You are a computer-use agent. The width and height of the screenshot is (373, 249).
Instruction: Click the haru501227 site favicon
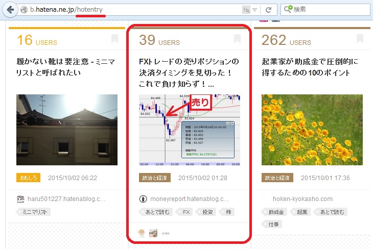coord(20,199)
